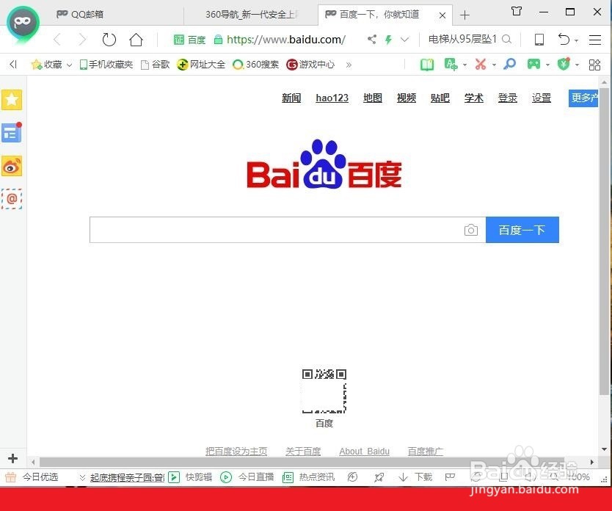This screenshot has width=612, height=511.
Task: Open the 贴吧 link
Action: coord(440,98)
